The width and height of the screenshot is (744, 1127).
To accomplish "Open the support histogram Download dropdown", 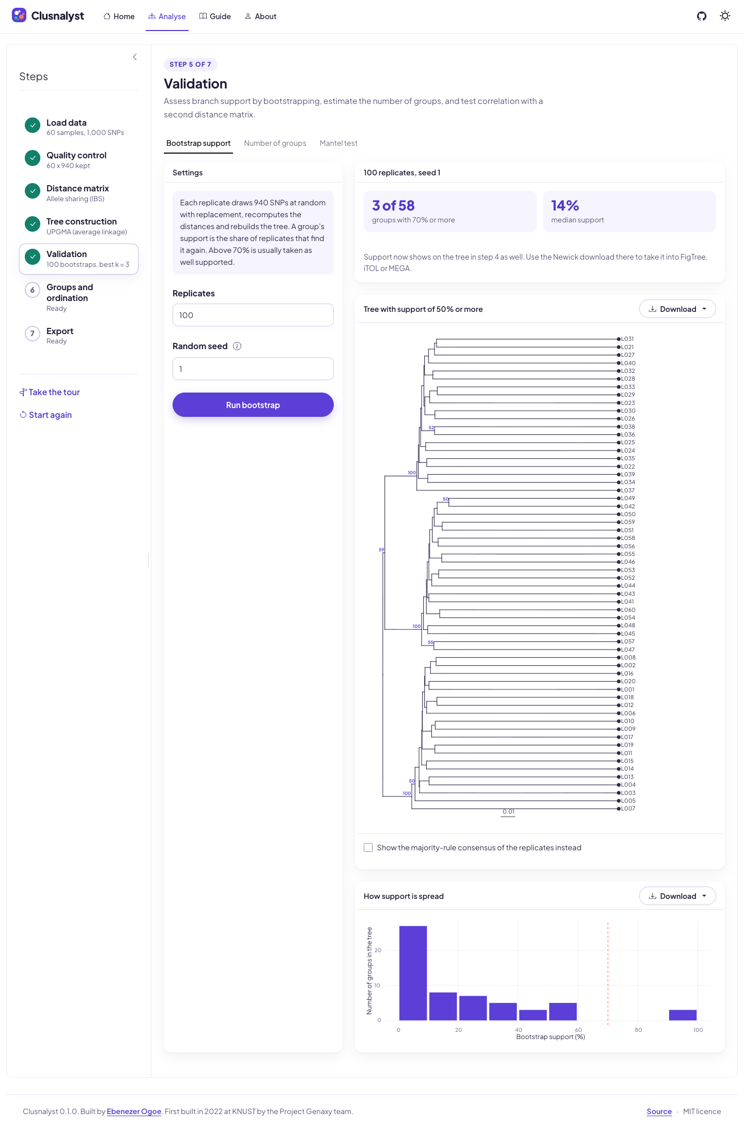I will (677, 896).
